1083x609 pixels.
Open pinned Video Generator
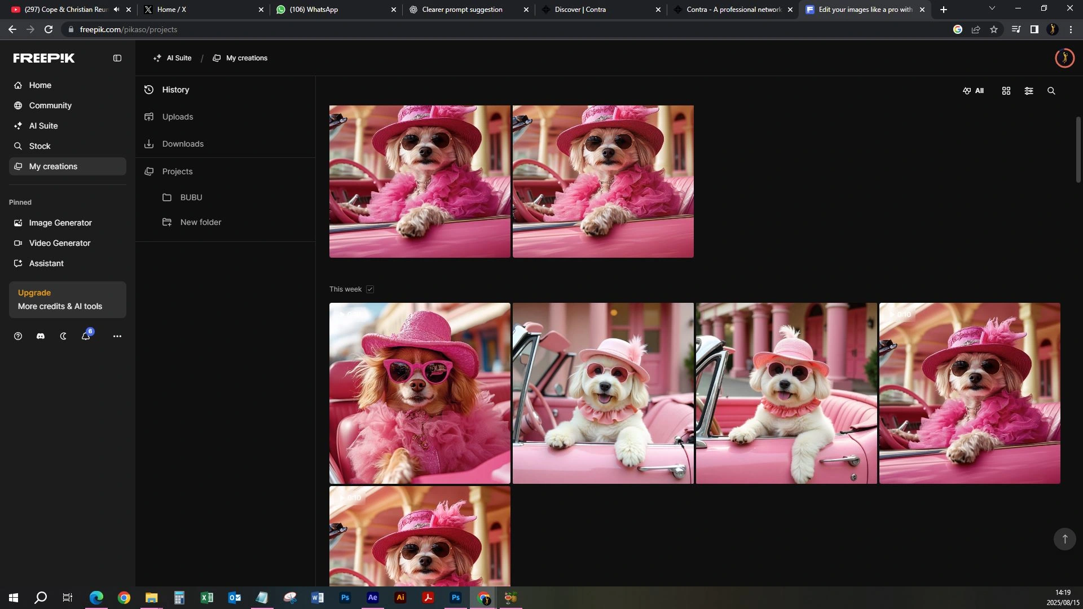pyautogui.click(x=68, y=243)
